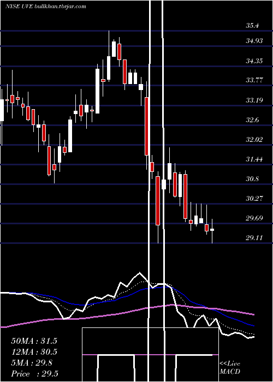Click the 12MA : 30.5 readout

(34, 352)
